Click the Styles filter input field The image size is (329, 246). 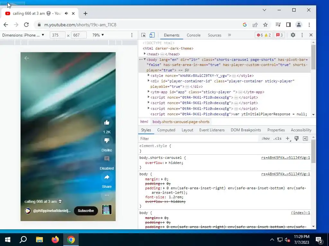198,139
